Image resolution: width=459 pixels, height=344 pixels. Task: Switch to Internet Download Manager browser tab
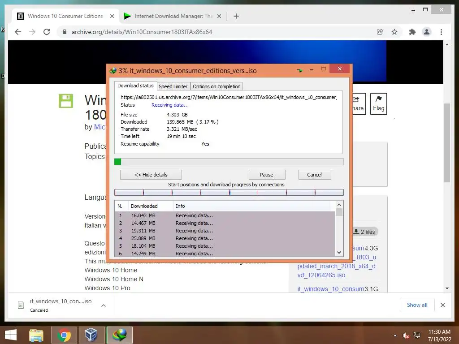[x=173, y=16]
